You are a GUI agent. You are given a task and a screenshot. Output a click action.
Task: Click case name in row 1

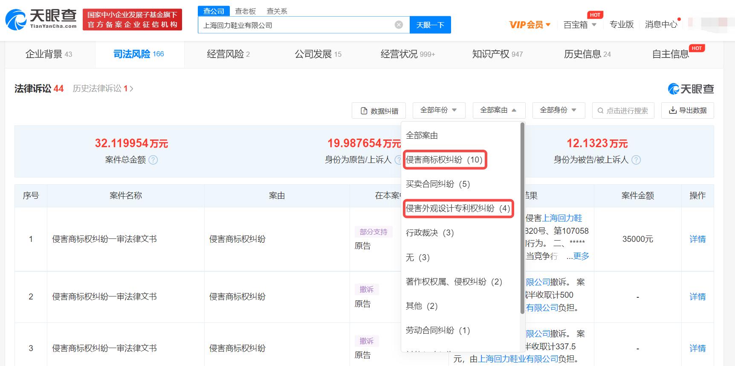(x=104, y=239)
